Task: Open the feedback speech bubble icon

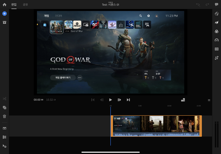Action: point(217,4)
